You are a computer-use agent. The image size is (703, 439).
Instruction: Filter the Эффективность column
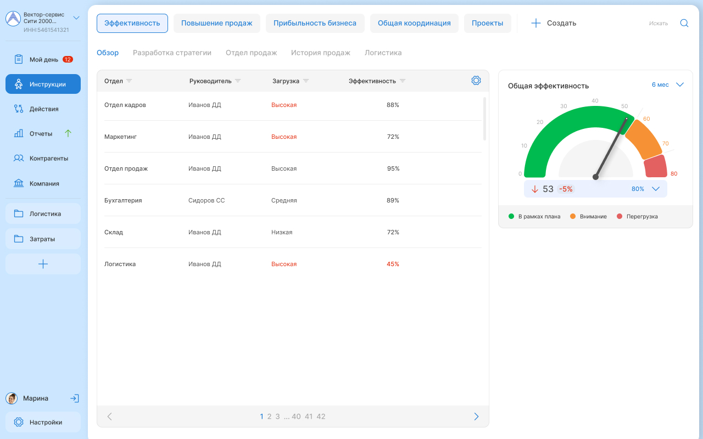[x=403, y=81]
